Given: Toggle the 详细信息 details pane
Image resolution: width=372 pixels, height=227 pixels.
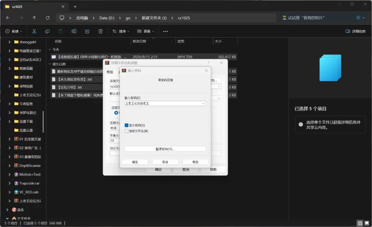Looking at the screenshot, I should point(355,31).
